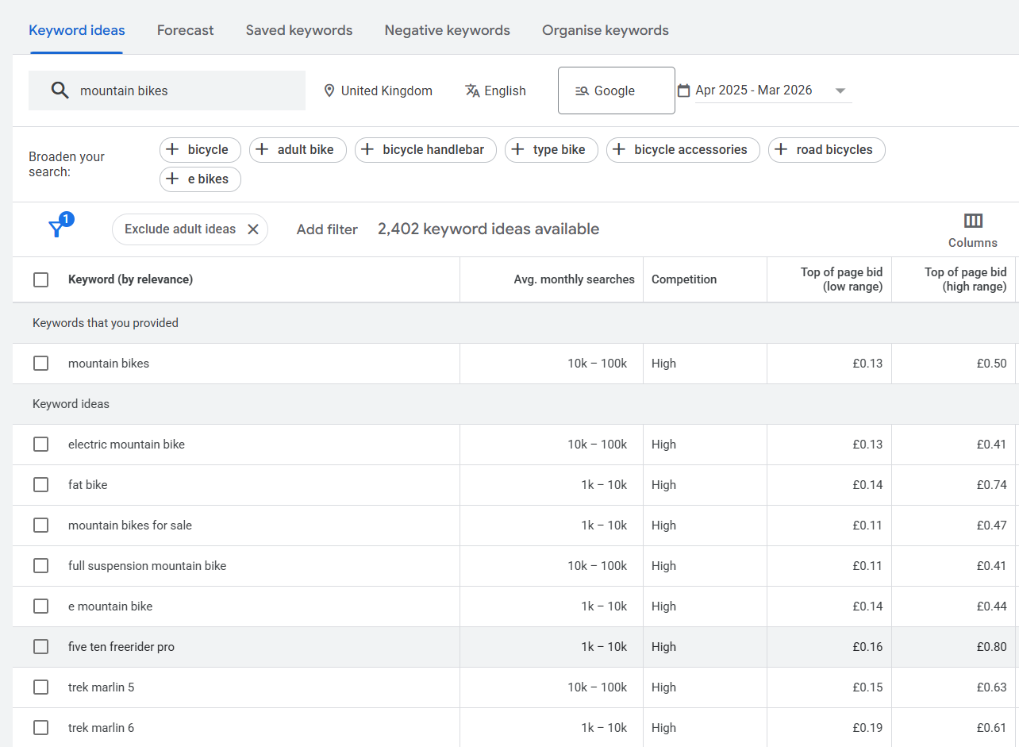This screenshot has height=747, width=1019.
Task: Sort by Avg. monthly searches header
Action: coord(575,279)
